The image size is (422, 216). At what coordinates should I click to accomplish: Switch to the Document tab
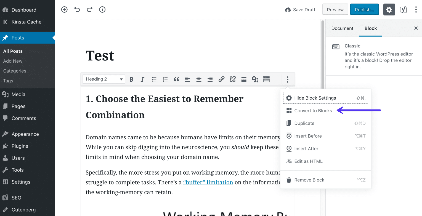click(x=342, y=28)
